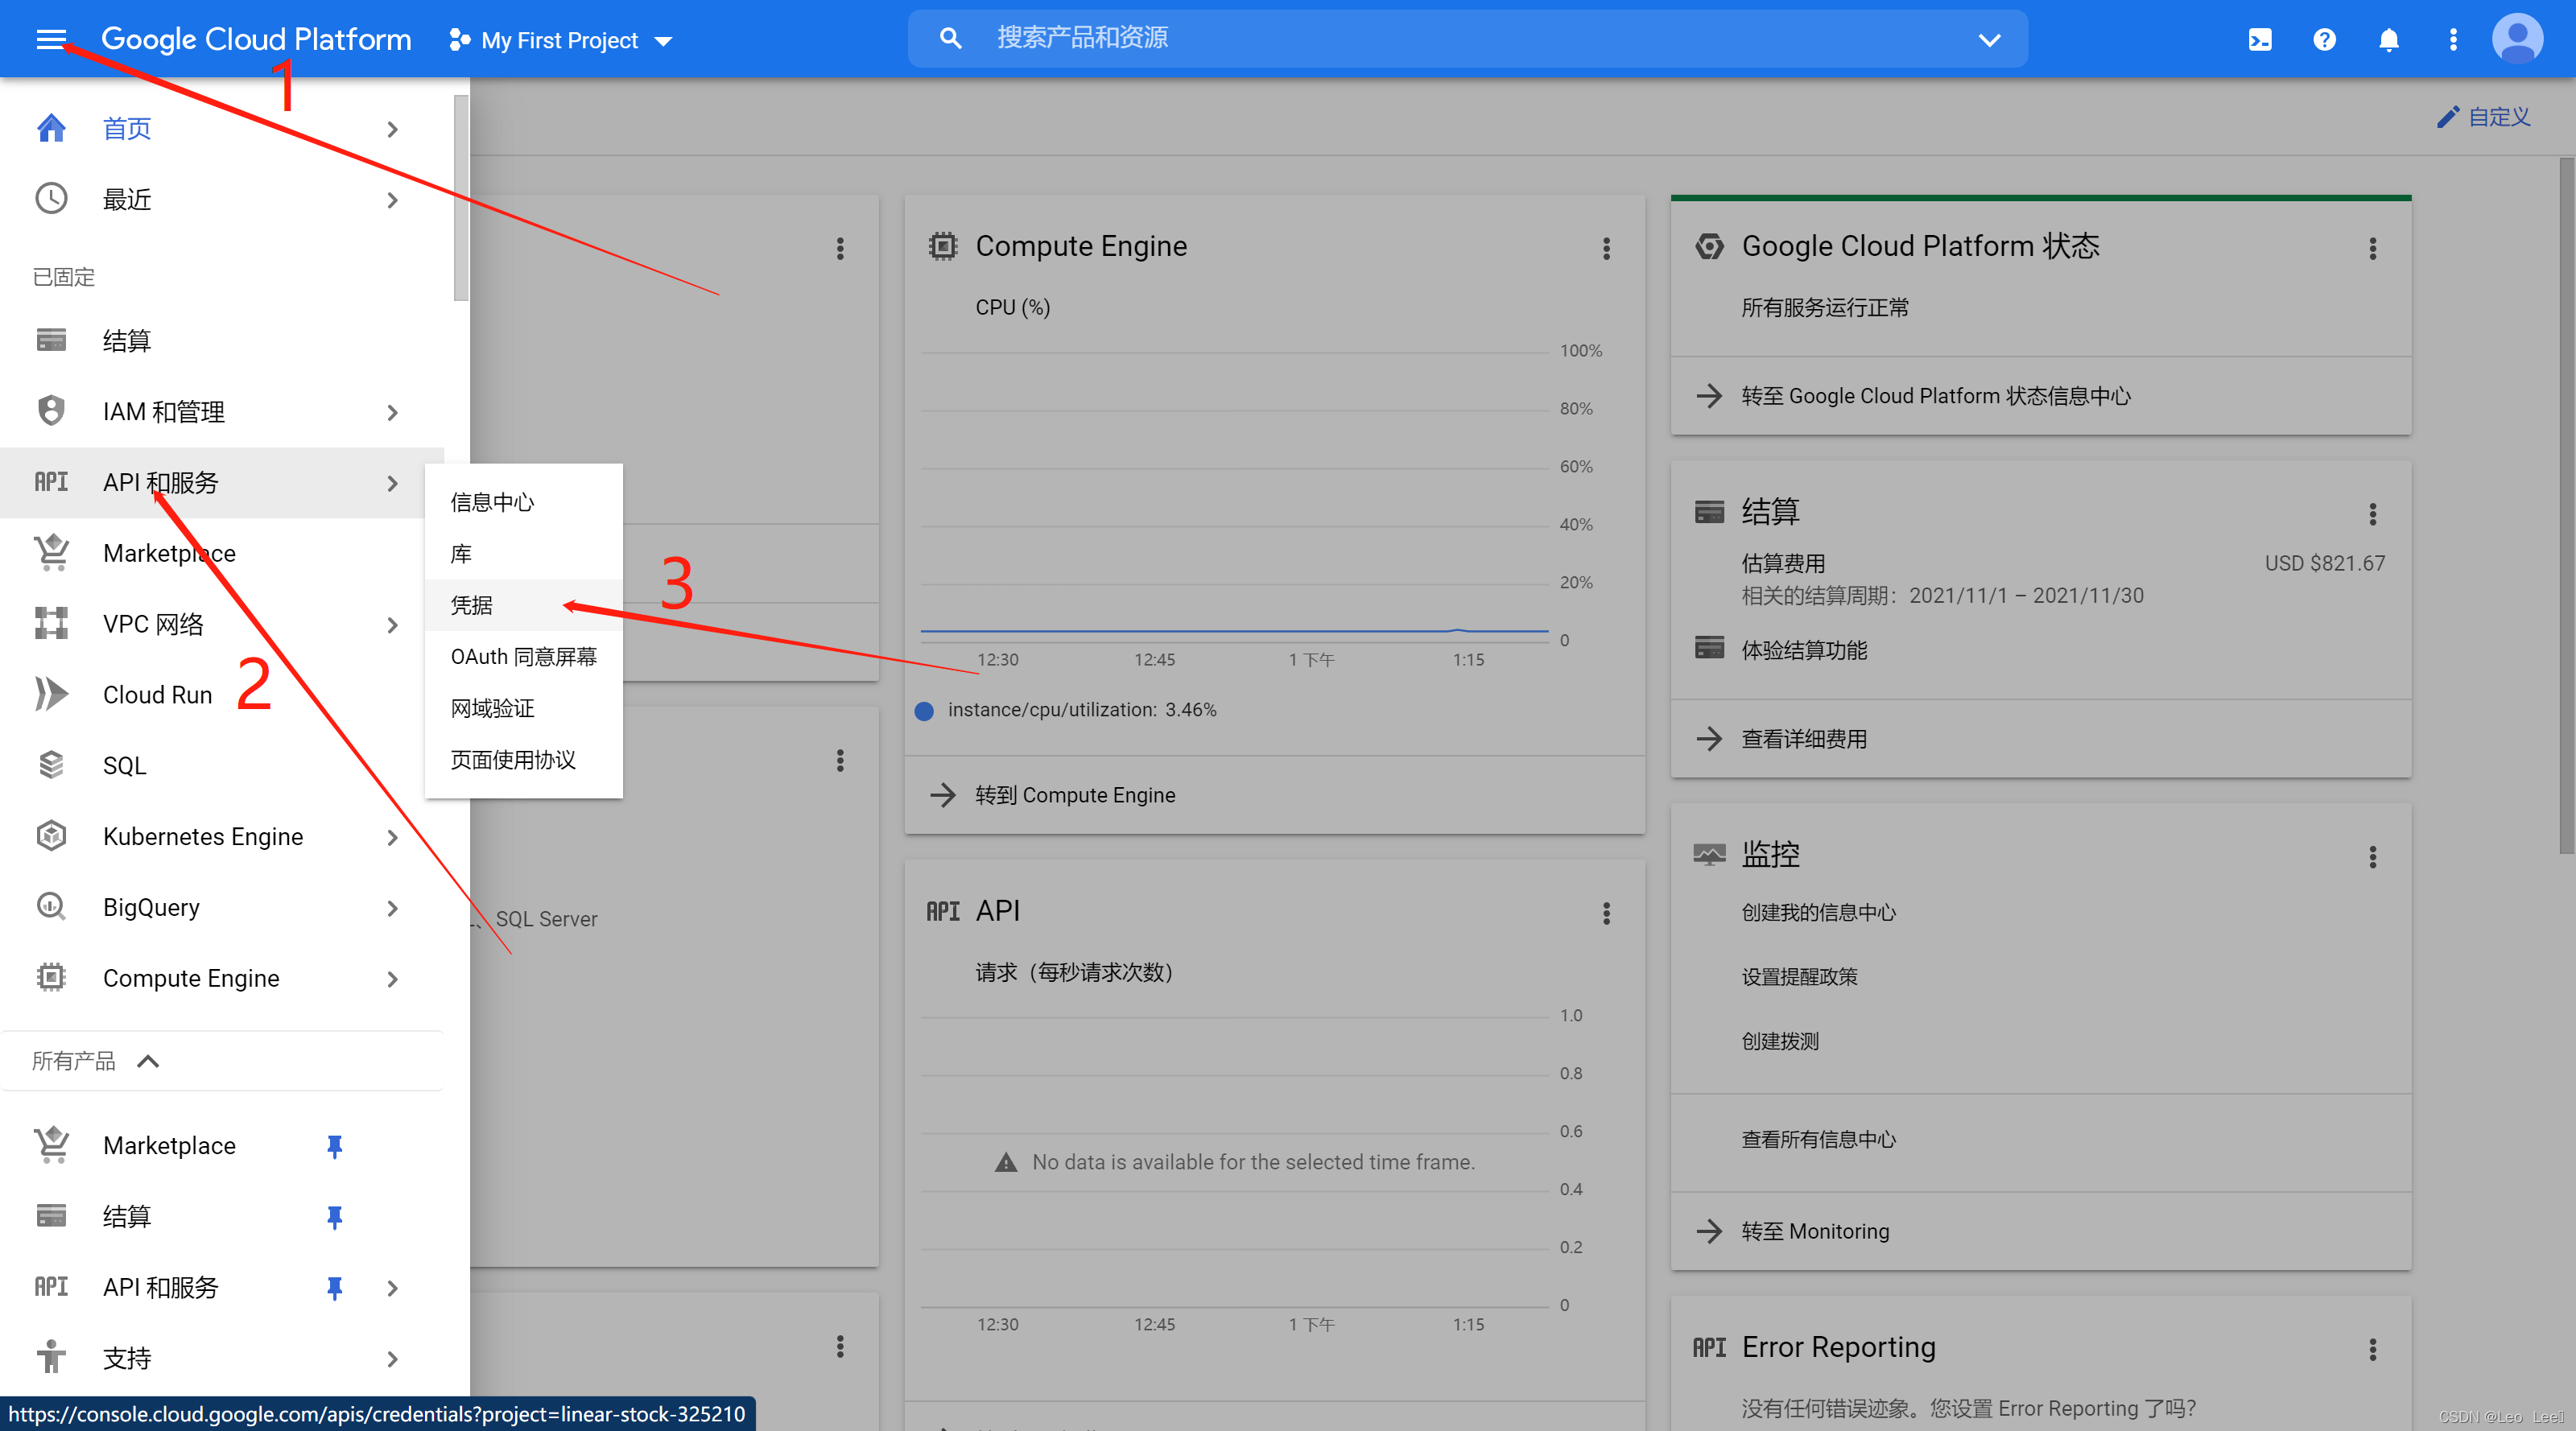2576x1431 pixels.
Task: Unpin Marketplace from pinned products
Action: tap(335, 1146)
